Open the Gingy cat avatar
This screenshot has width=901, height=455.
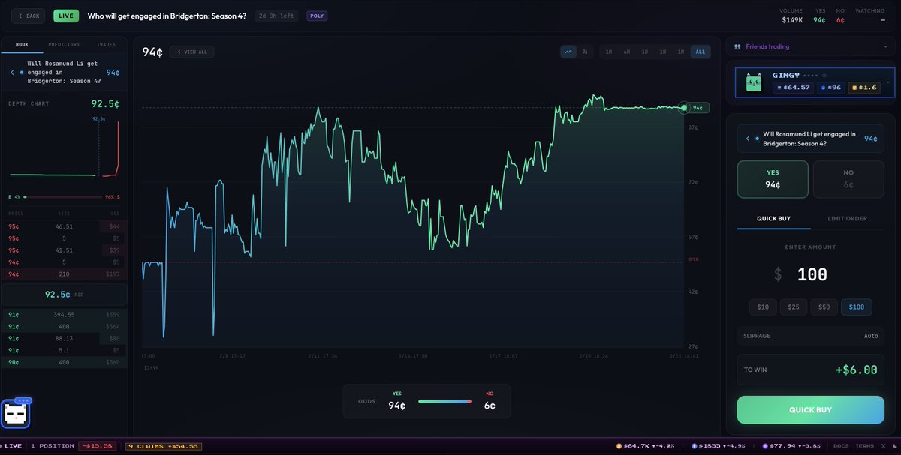pos(754,82)
